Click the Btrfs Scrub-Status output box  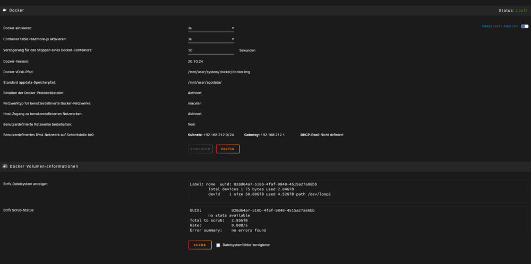pos(359,221)
